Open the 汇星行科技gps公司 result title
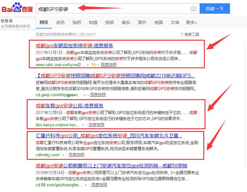This screenshot has height=192, width=247. pyautogui.click(x=109, y=136)
